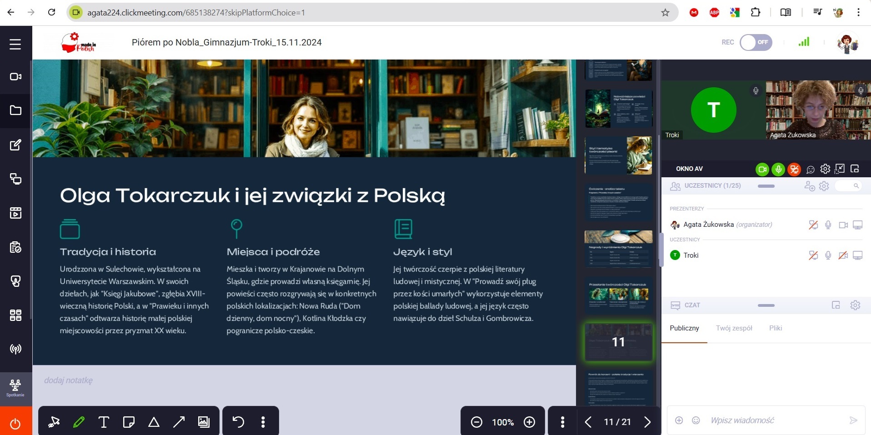
Task: Toggle the REC recording switch
Action: click(756, 42)
